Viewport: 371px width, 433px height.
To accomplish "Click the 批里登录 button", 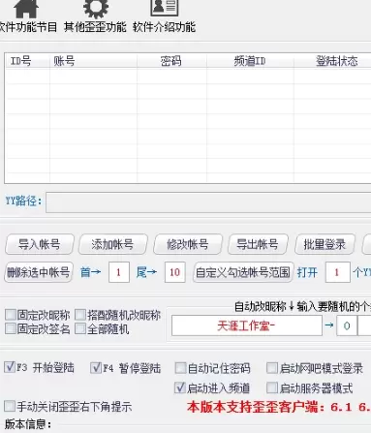I will 325,244.
